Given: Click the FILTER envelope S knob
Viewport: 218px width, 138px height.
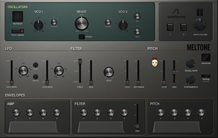Looking at the screenshot, I should click(111, 112).
